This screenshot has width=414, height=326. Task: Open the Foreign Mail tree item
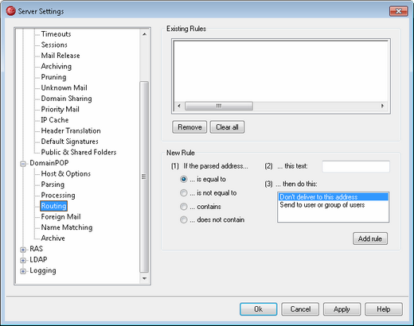click(61, 217)
